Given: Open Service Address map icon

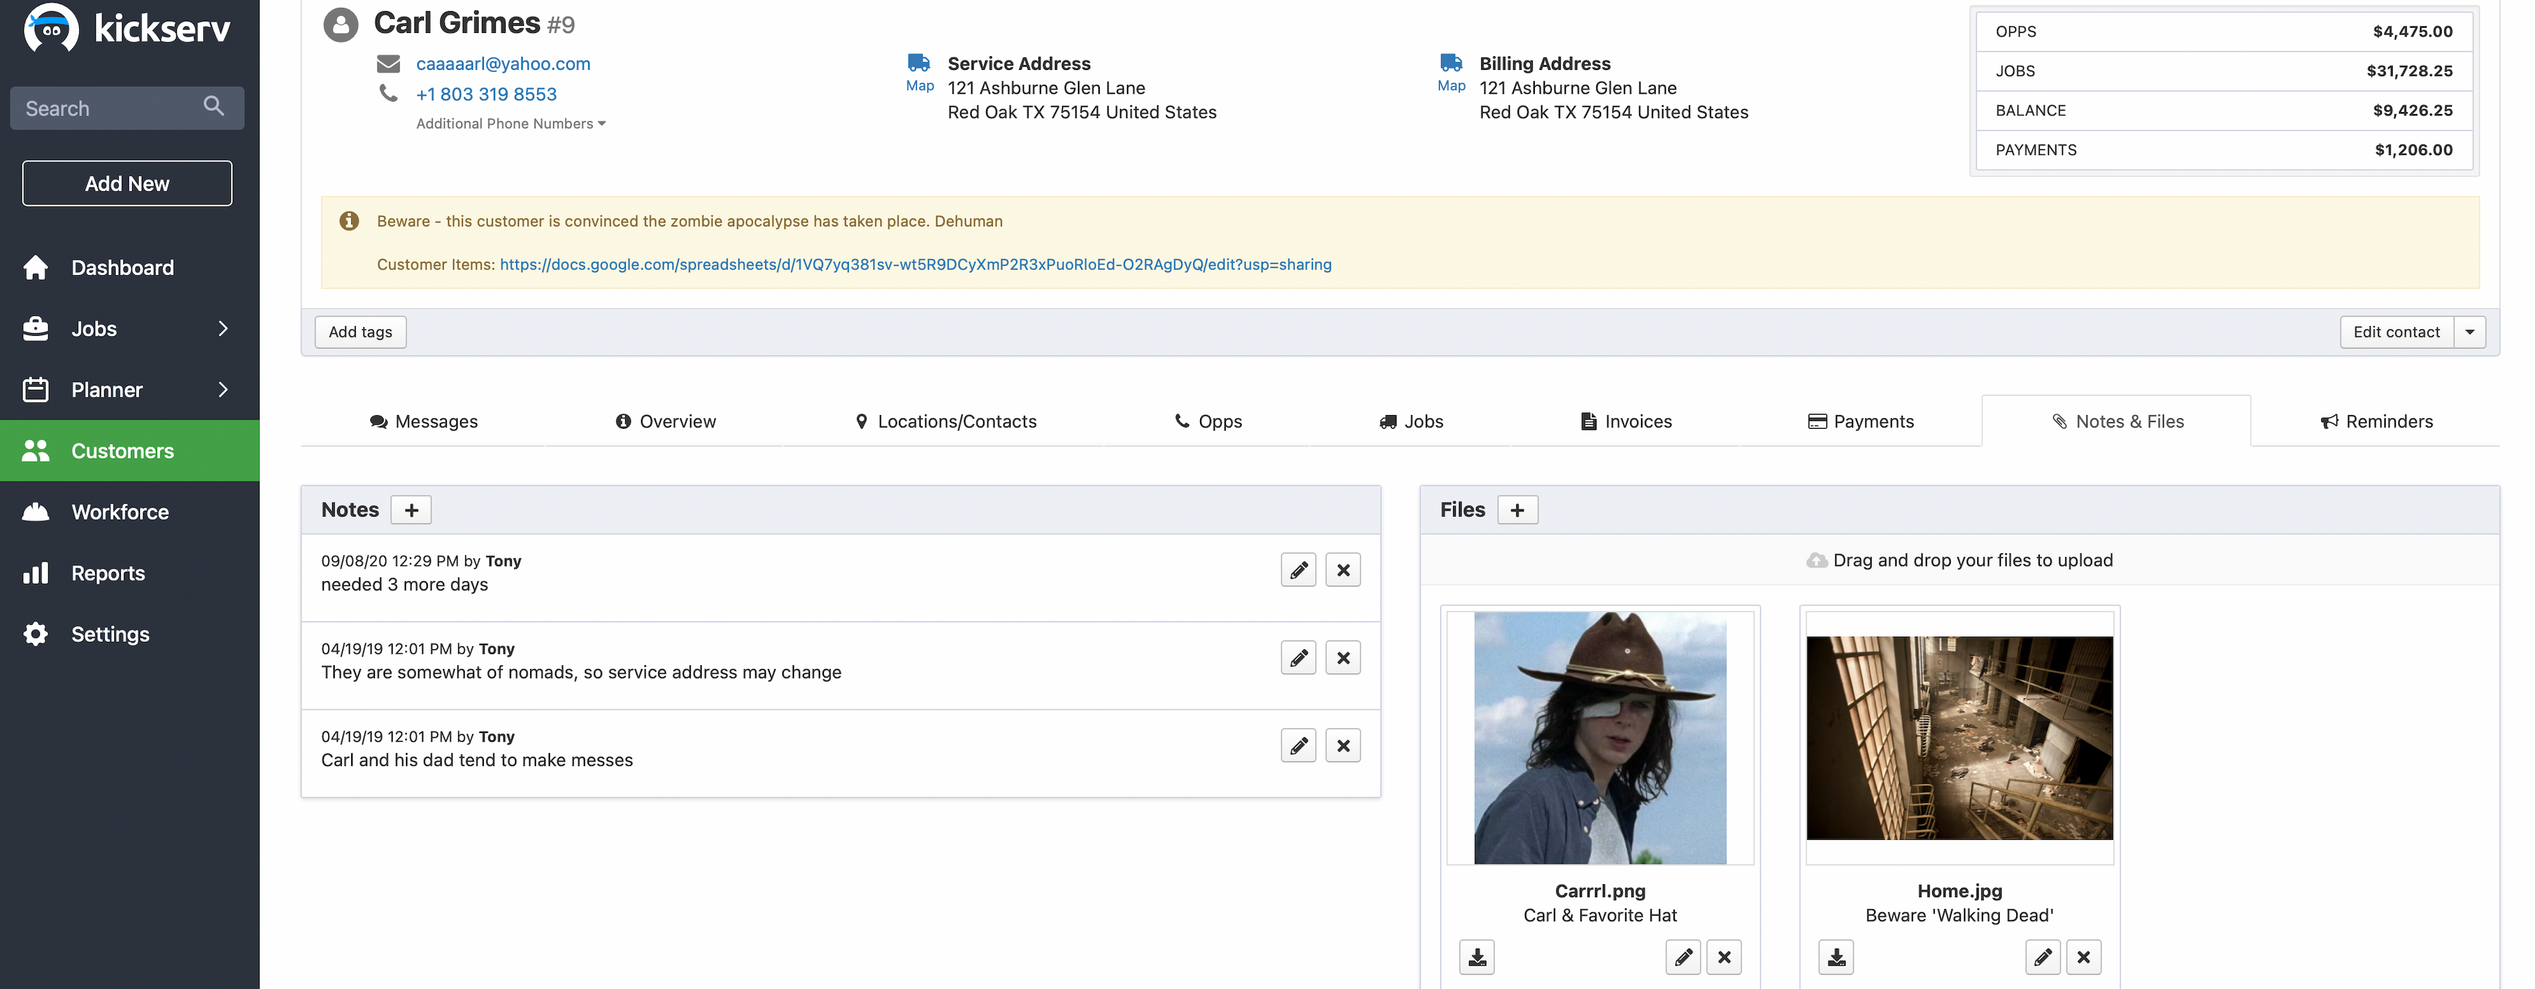Looking at the screenshot, I should (x=919, y=72).
